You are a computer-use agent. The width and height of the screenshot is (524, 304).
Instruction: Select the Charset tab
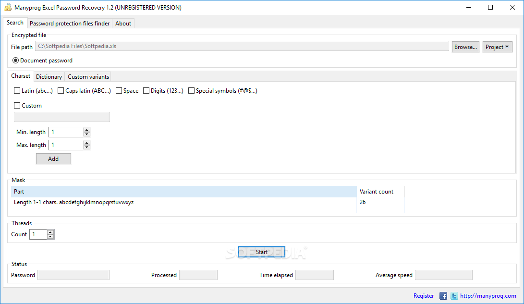point(21,76)
